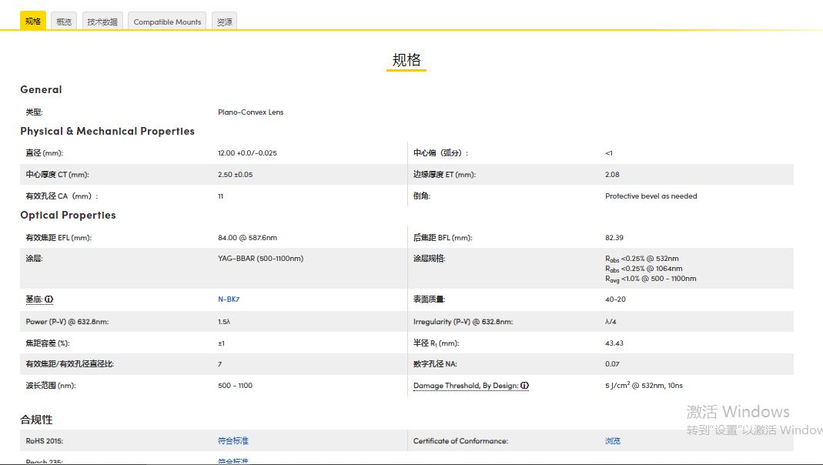823x465 pixels.
Task: Select the highlighted 规格 tab
Action: coord(32,21)
